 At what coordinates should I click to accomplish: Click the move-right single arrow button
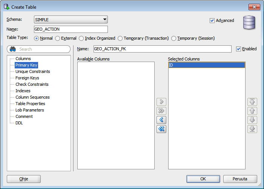(161, 102)
